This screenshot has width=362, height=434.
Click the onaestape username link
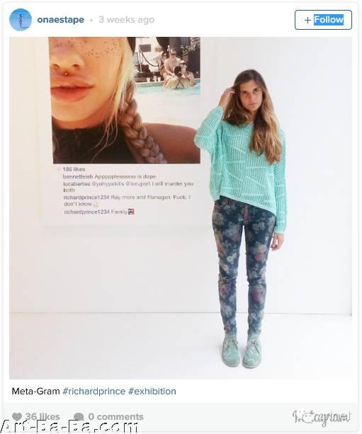pyautogui.click(x=60, y=20)
